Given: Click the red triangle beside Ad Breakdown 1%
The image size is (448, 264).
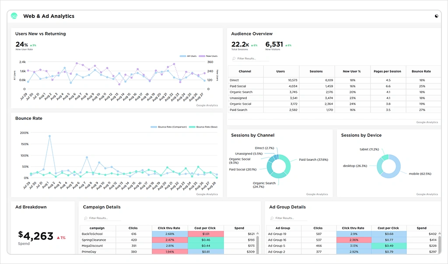Looking at the screenshot, I should pos(57,238).
